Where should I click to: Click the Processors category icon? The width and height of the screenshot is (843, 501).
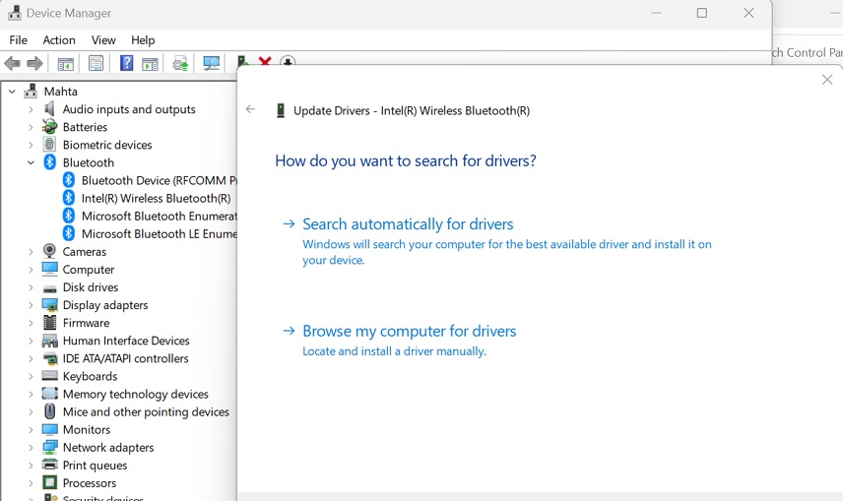coord(49,482)
